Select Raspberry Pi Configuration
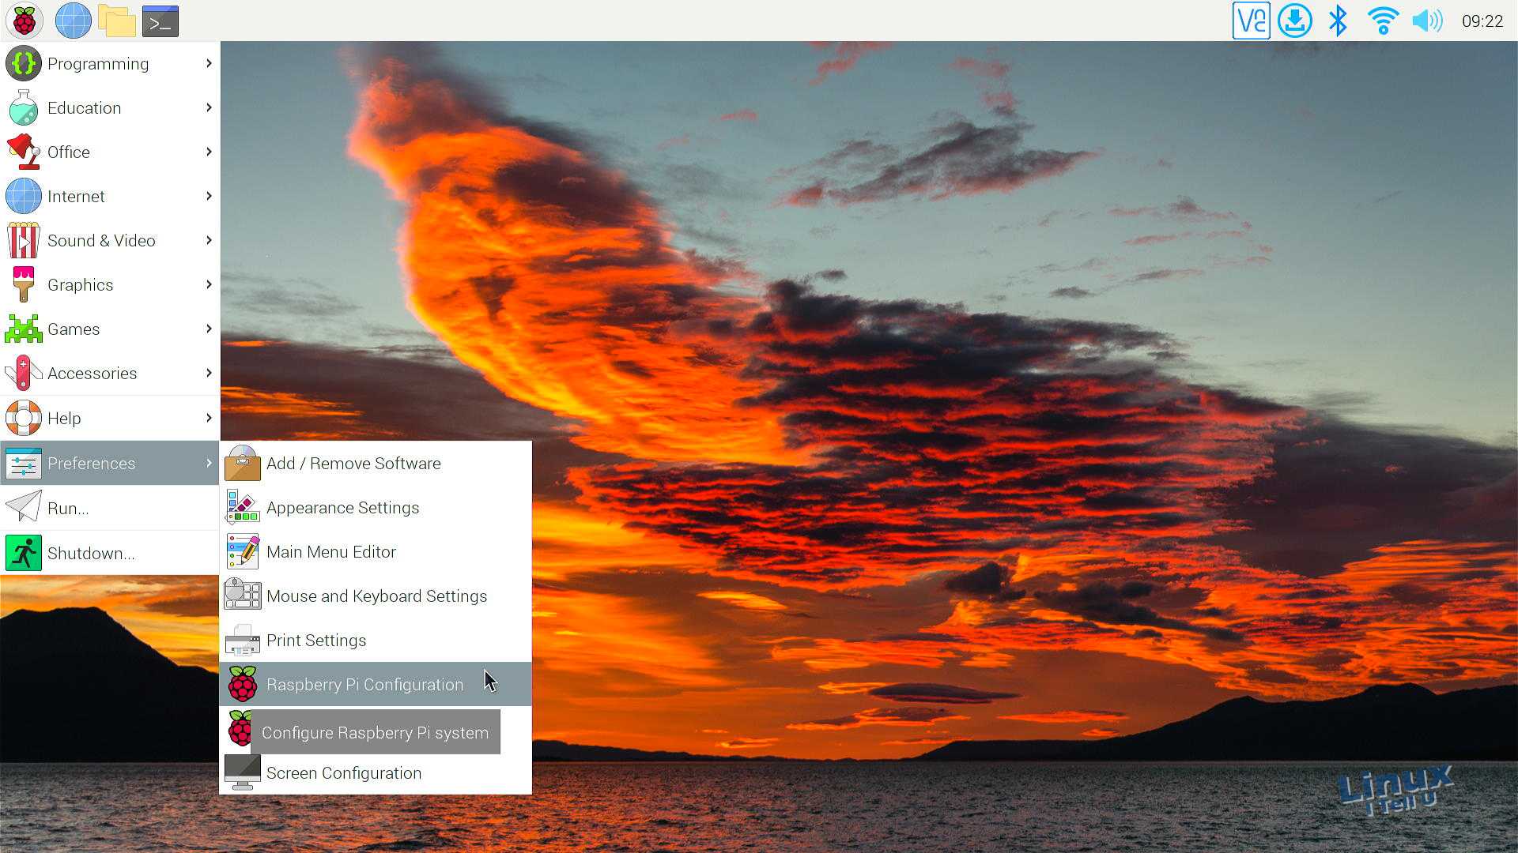Image resolution: width=1518 pixels, height=853 pixels. tap(364, 685)
